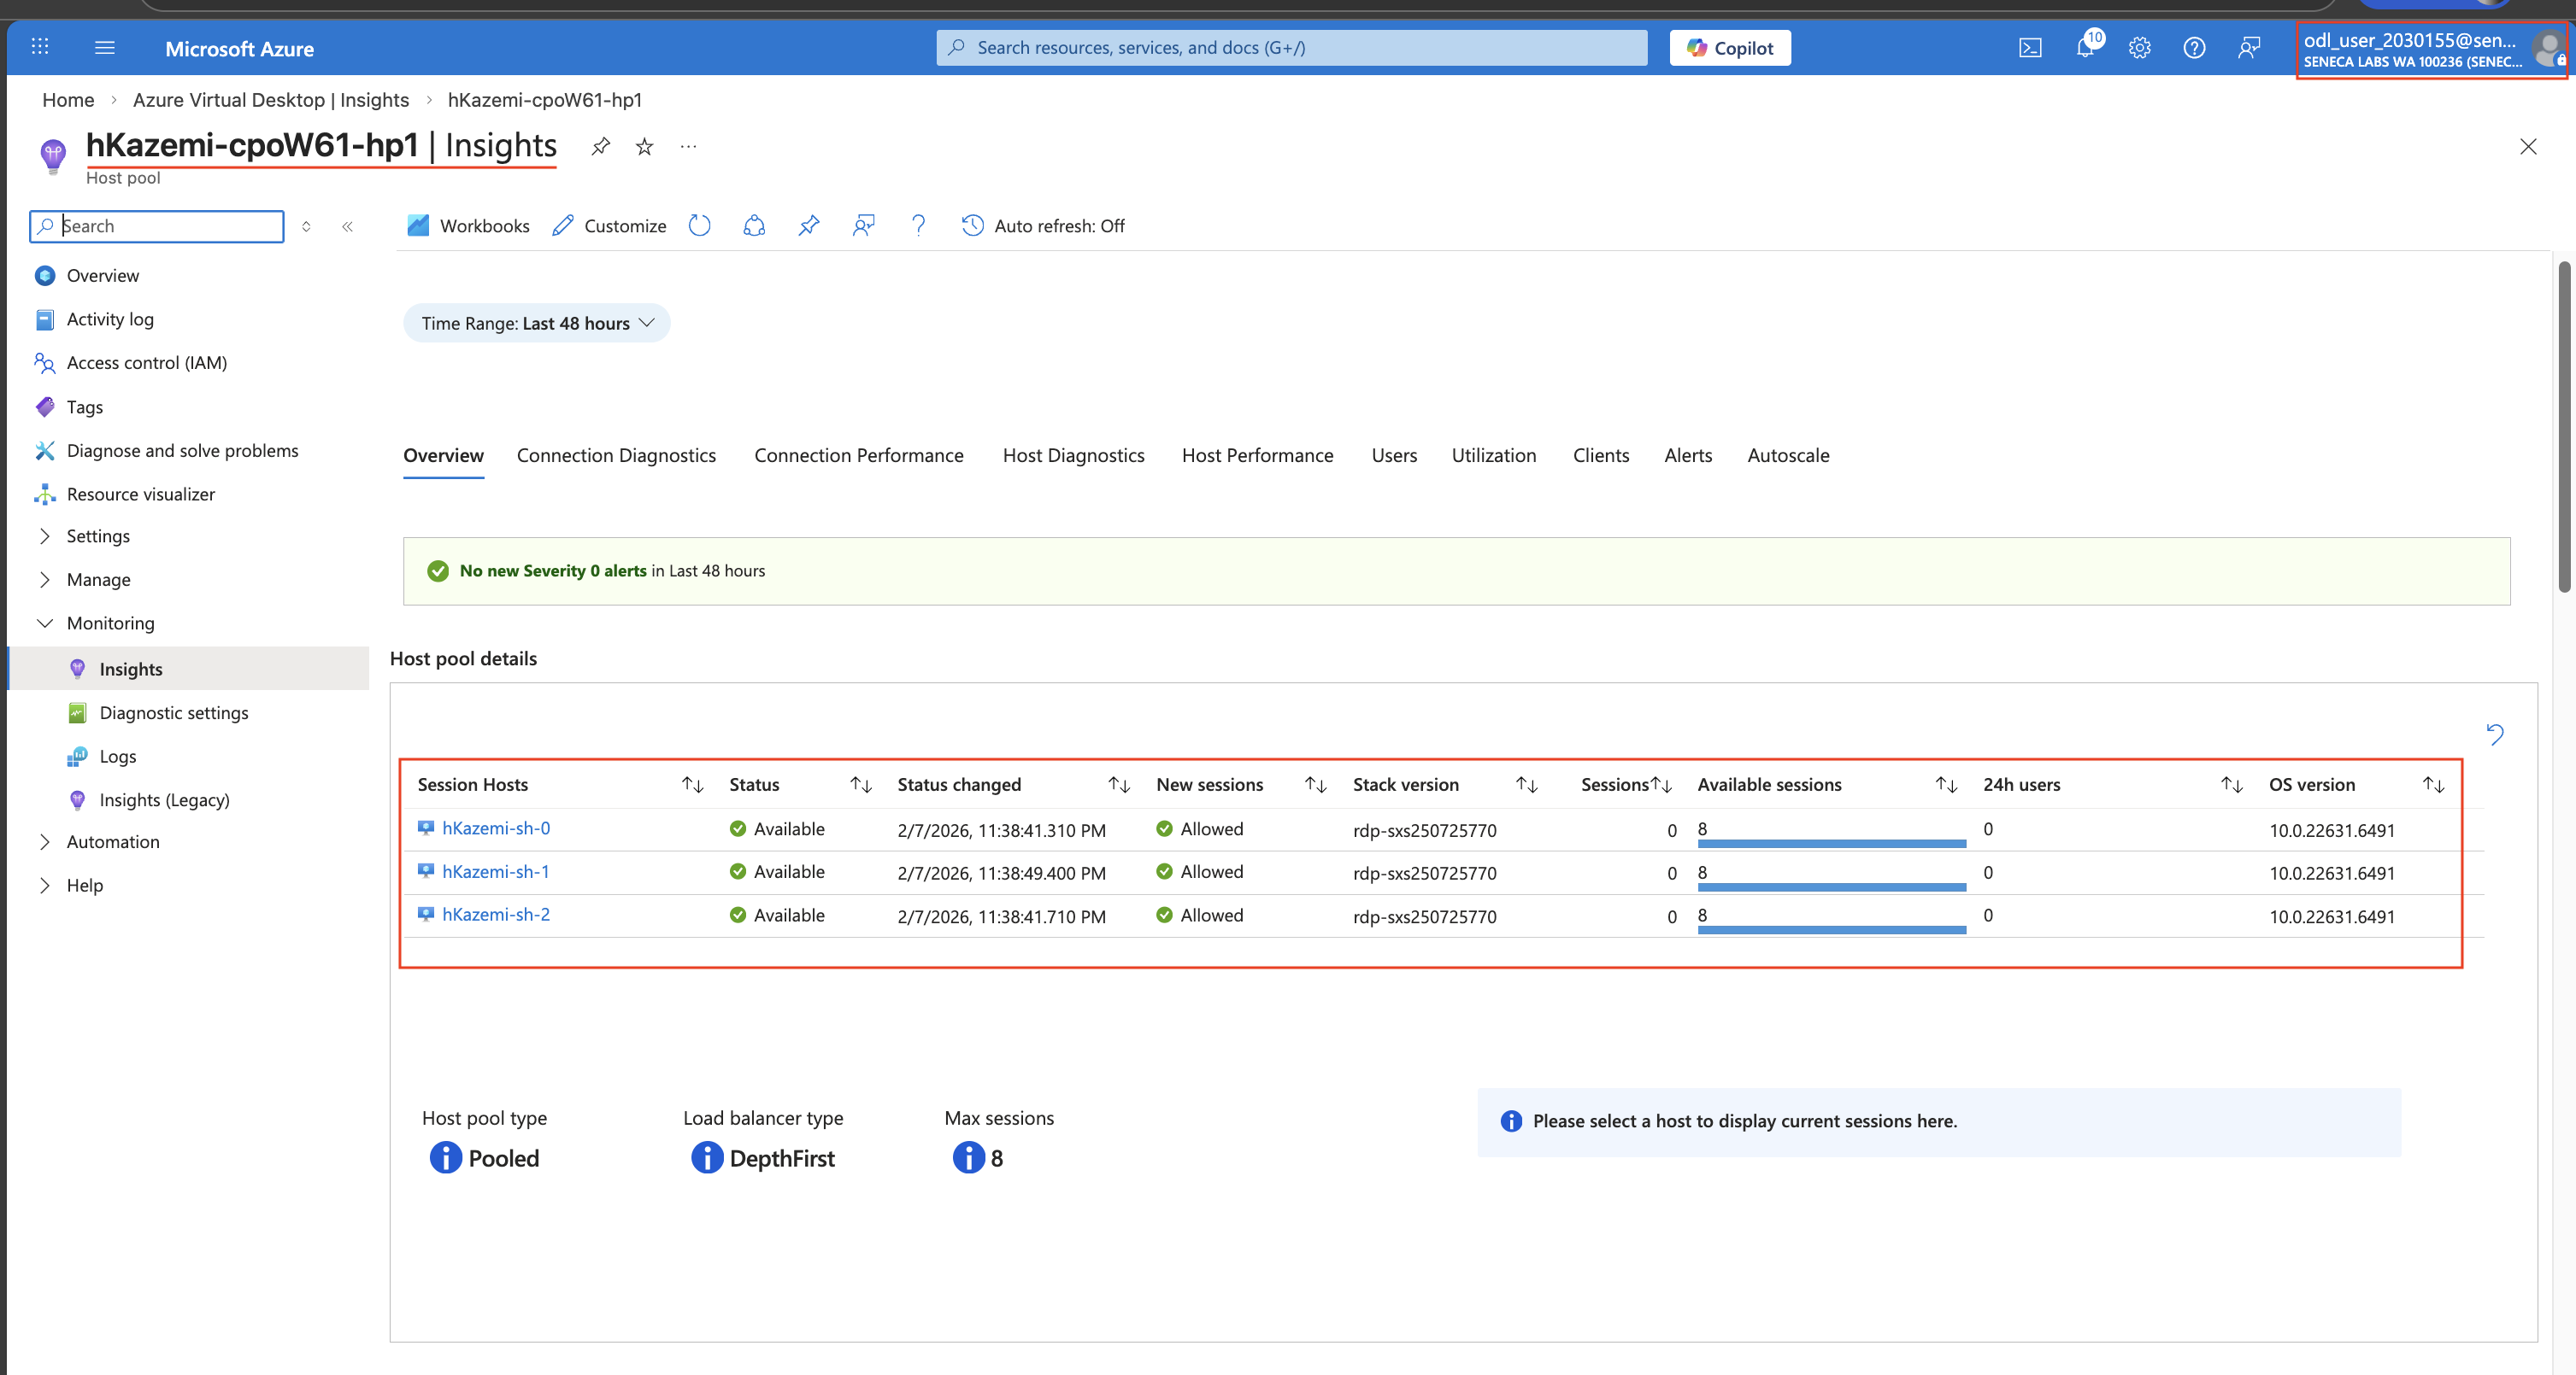2576x1375 pixels.
Task: Open Workbooks from the toolbar
Action: point(468,225)
